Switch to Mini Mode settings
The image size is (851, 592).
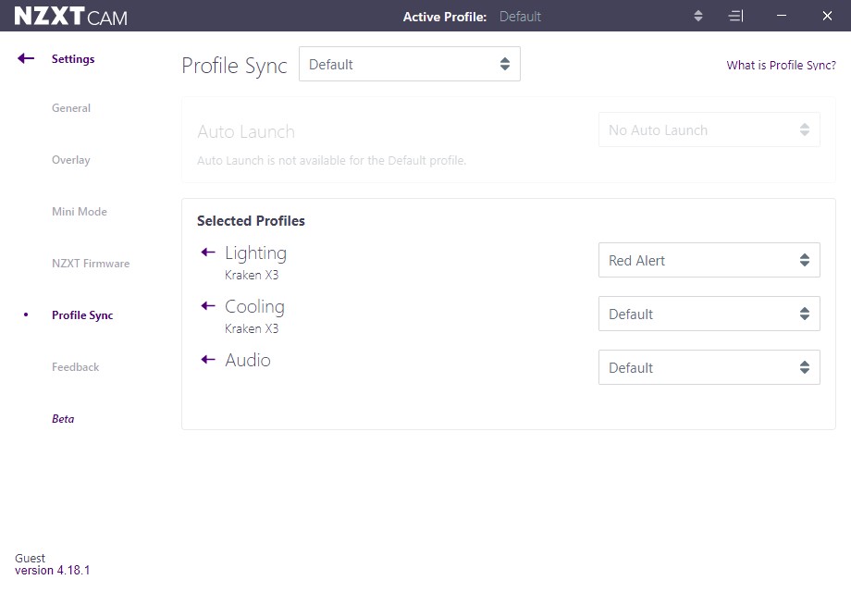pyautogui.click(x=80, y=212)
